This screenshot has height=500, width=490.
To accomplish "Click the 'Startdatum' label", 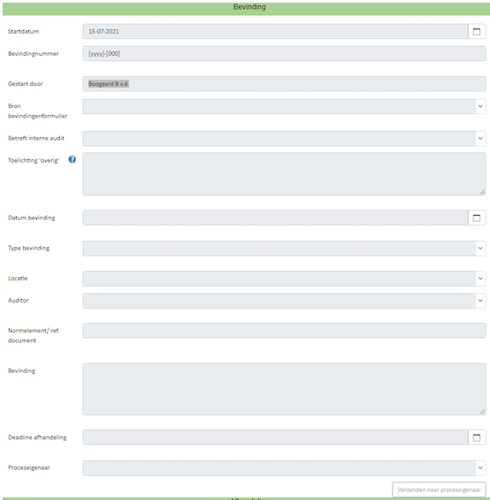I will pyautogui.click(x=24, y=32).
